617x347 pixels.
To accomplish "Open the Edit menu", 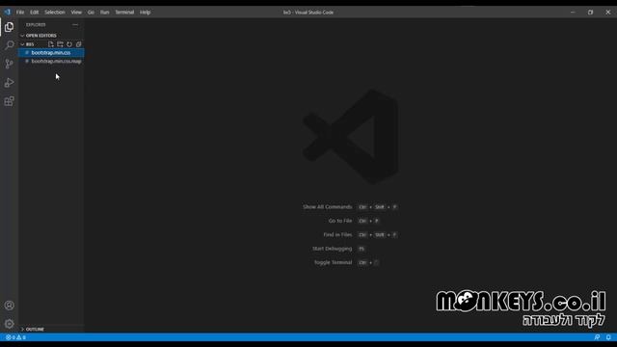I will coord(35,13).
